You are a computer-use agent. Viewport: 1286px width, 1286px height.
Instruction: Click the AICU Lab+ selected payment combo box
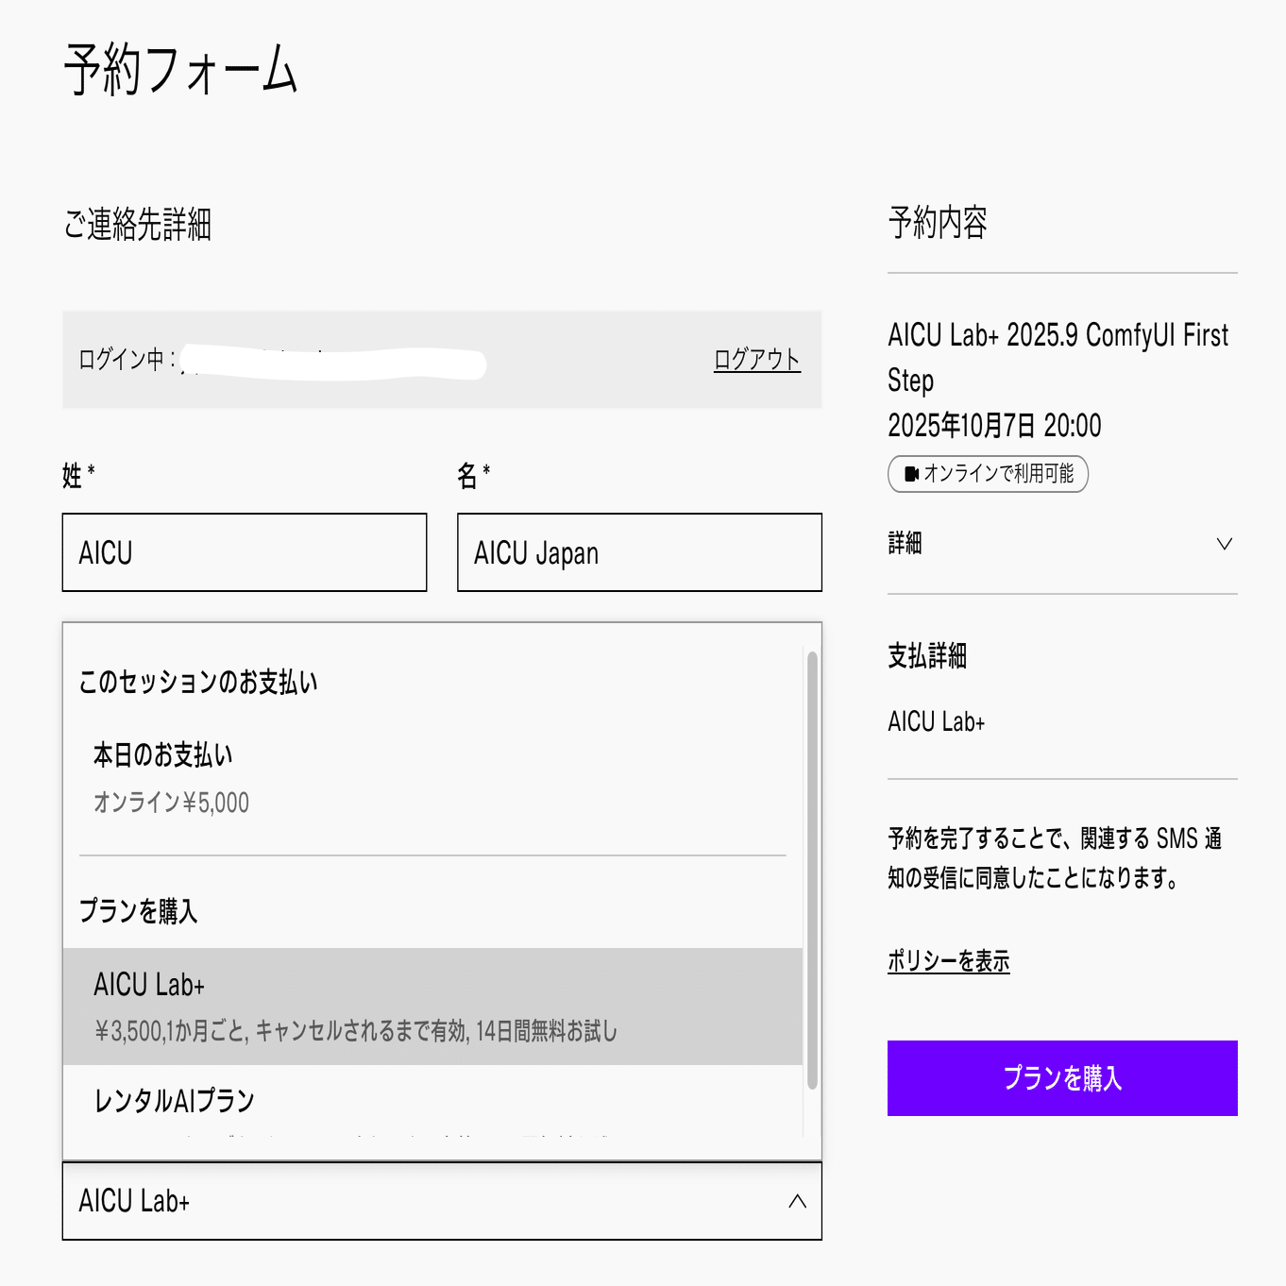(x=415, y=1201)
